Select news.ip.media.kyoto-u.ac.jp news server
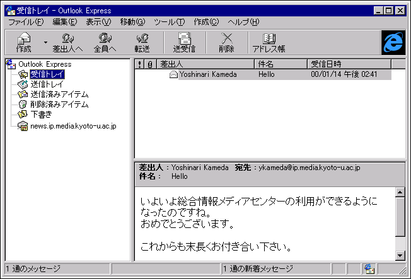 pyautogui.click(x=73, y=126)
